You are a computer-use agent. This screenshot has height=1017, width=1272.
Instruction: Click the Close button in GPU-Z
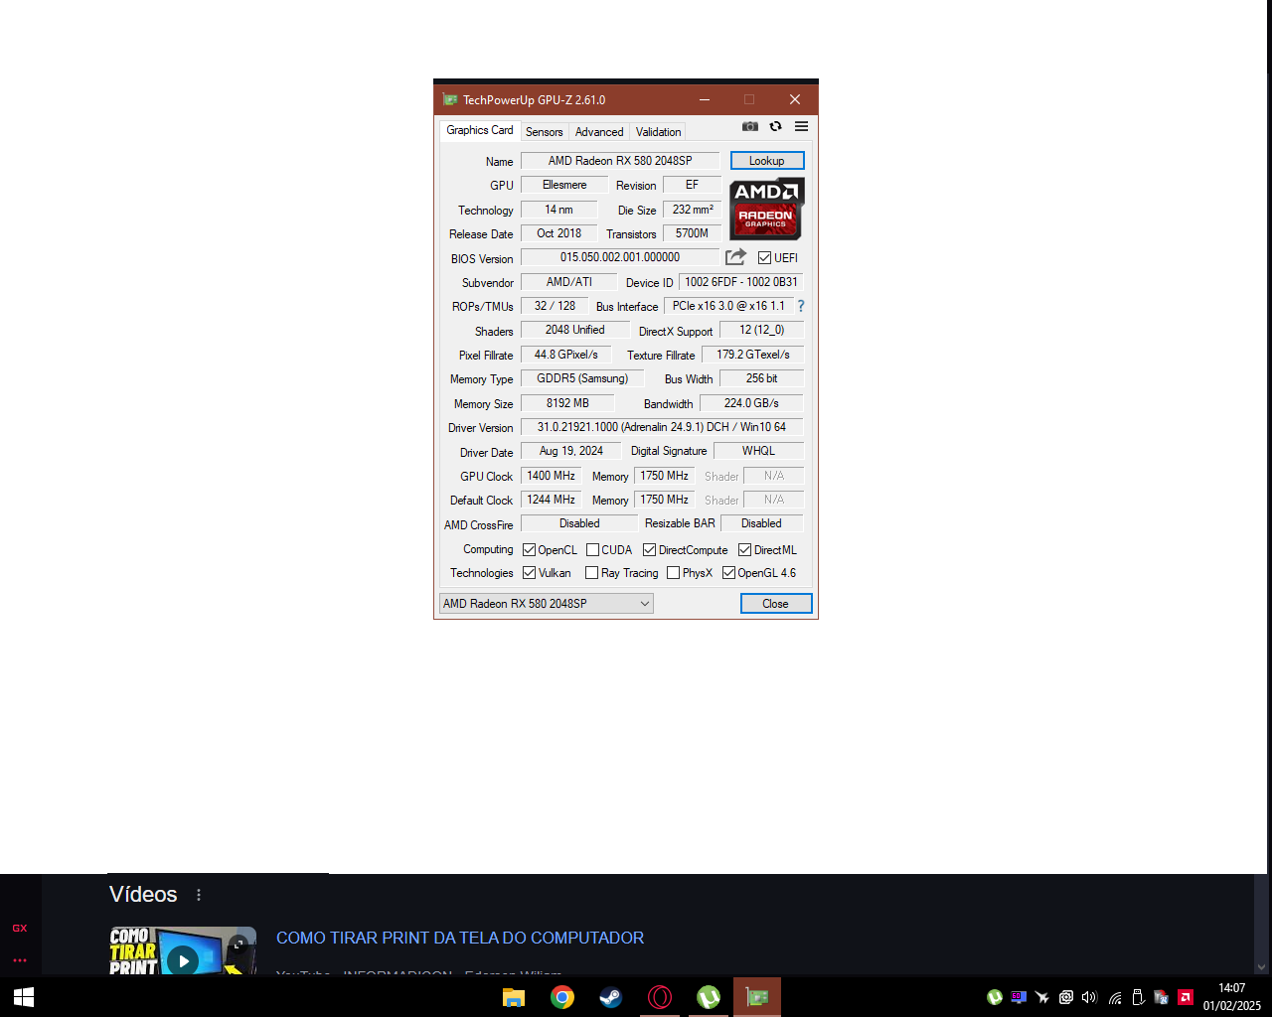pyautogui.click(x=776, y=604)
